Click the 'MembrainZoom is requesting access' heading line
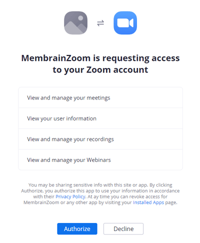 pyautogui.click(x=100, y=58)
